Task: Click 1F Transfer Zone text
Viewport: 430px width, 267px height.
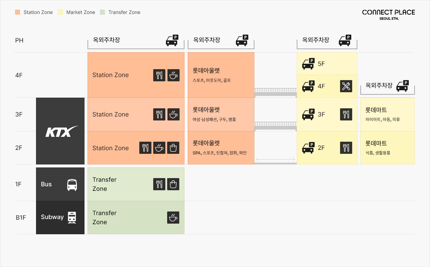Action: [104, 184]
